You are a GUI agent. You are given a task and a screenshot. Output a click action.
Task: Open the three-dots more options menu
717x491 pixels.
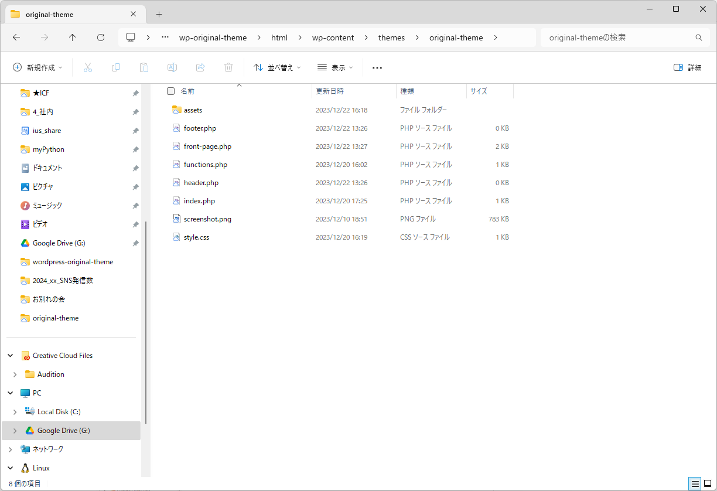point(377,67)
